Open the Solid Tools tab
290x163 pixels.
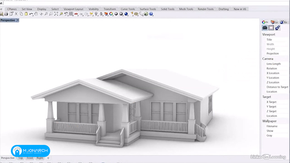coord(168,9)
